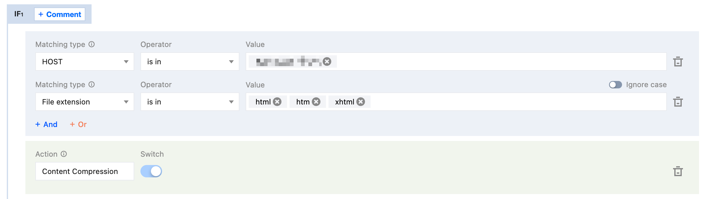Open the File extension matching type dropdown
This screenshot has width=704, height=199.
pyautogui.click(x=84, y=102)
